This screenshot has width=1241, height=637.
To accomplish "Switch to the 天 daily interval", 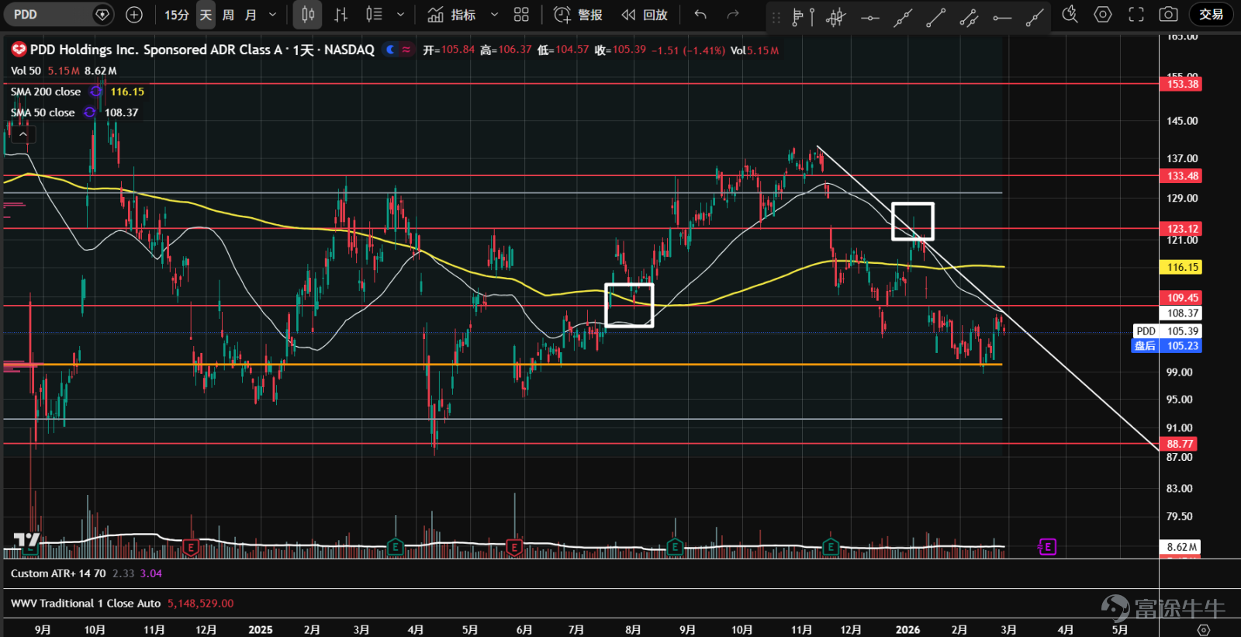I will 206,15.
